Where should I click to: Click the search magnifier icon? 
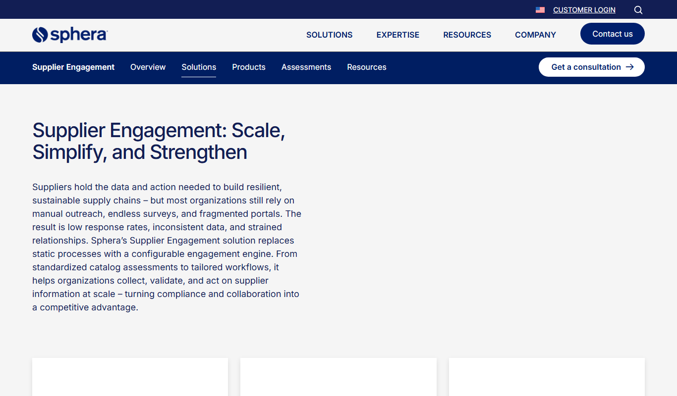[x=638, y=10]
